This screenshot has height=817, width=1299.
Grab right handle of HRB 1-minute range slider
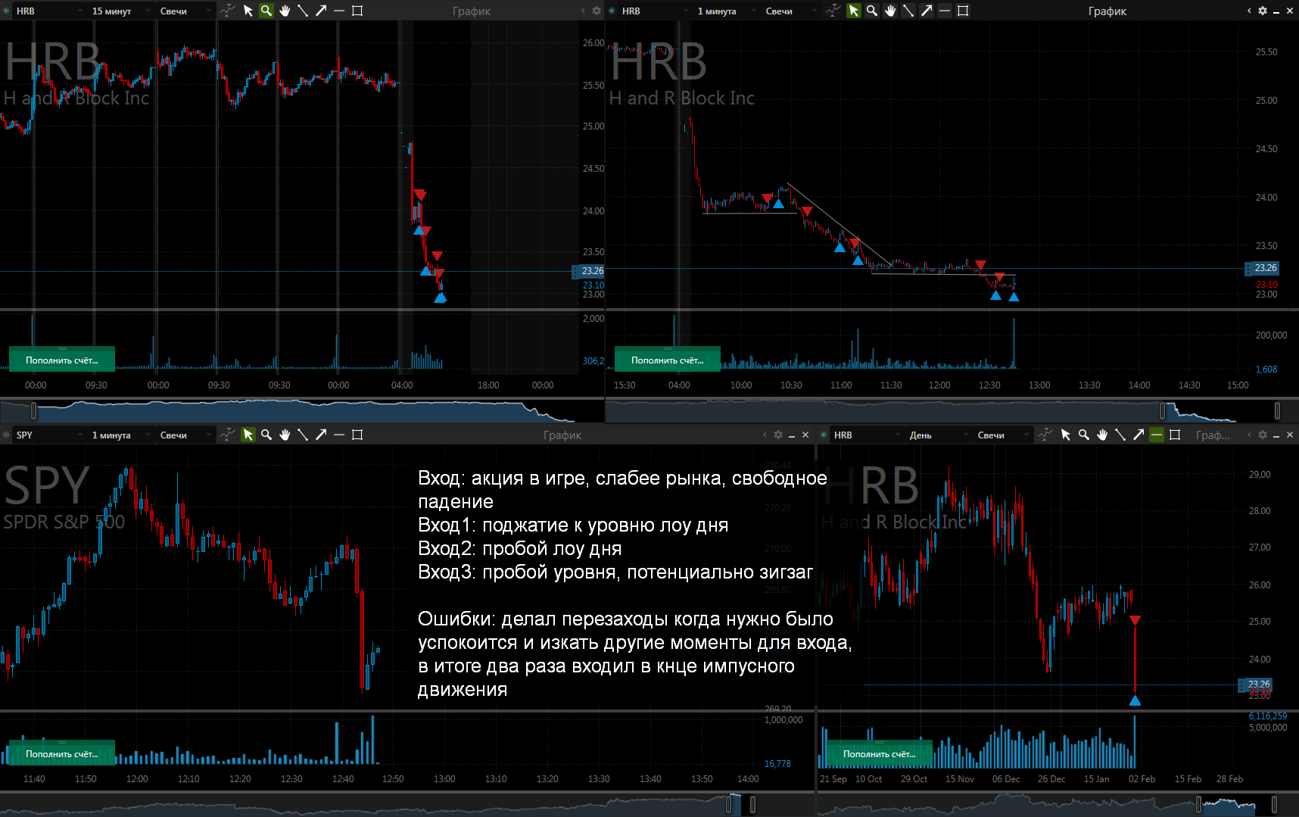[1278, 410]
